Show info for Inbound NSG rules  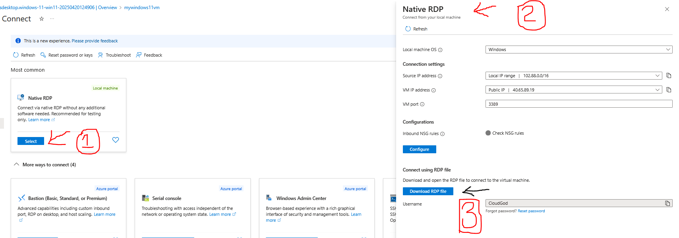[442, 134]
